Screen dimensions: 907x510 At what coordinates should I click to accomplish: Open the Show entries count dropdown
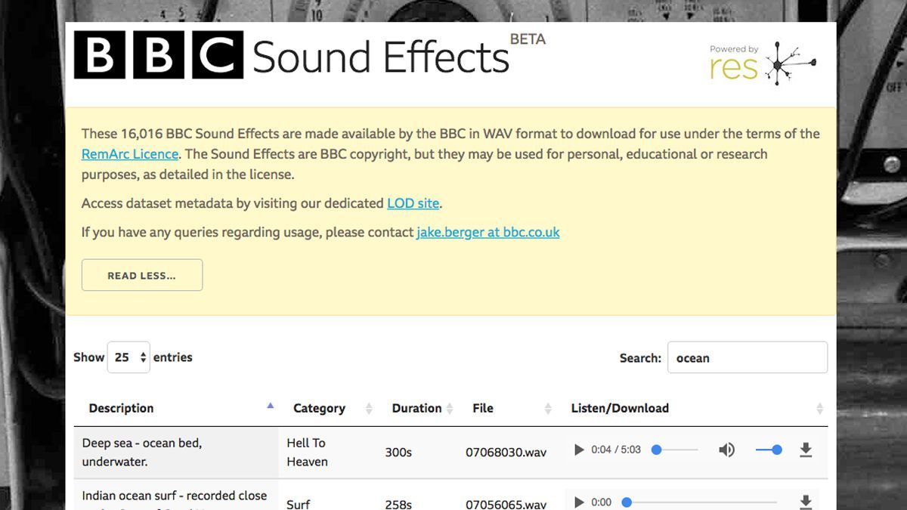[128, 357]
